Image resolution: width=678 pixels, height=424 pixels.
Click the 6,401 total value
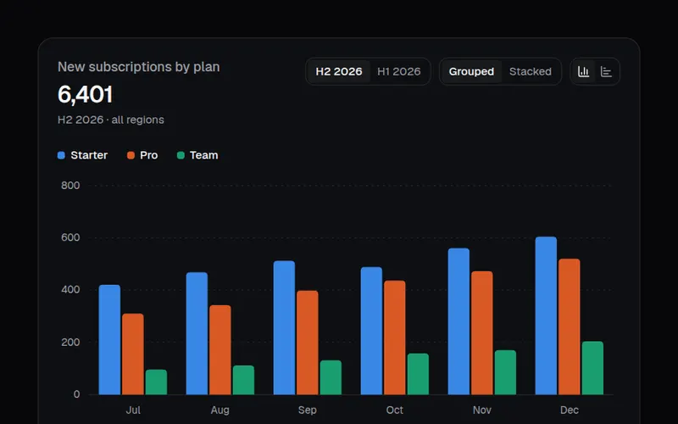[86, 94]
